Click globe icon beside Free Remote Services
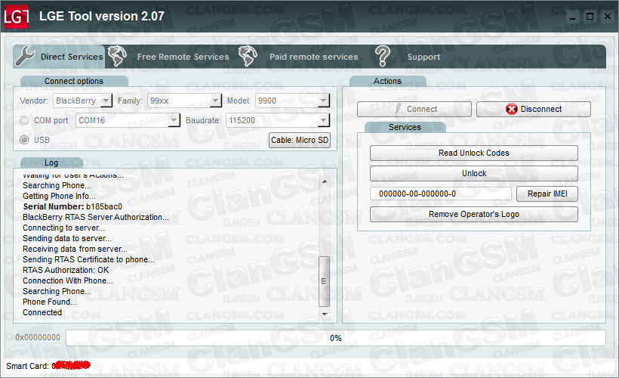This screenshot has width=619, height=378. point(117,56)
